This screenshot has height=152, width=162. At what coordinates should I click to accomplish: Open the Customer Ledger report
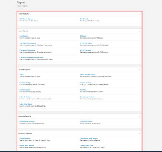pos(25,83)
